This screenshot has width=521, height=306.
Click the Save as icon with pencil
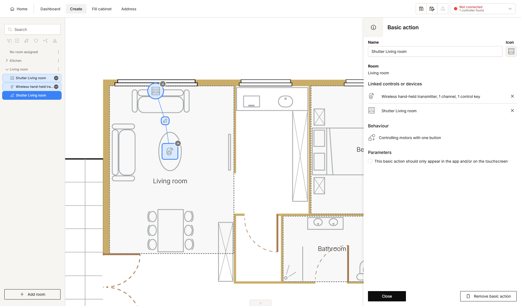coord(432,9)
